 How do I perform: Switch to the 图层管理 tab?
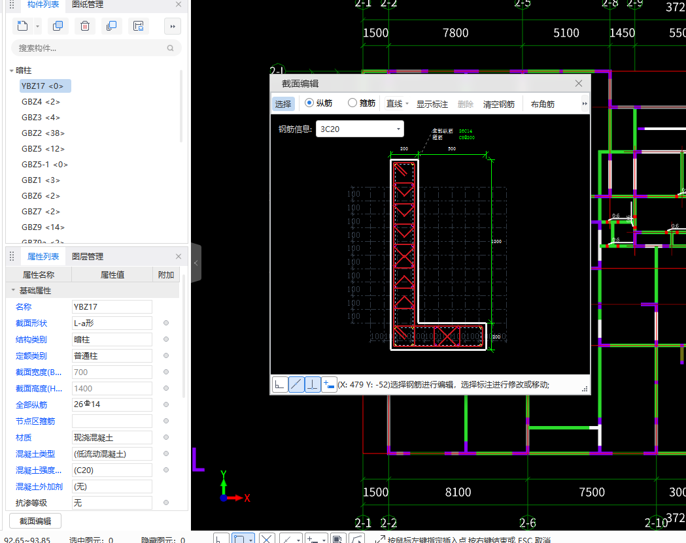point(88,257)
